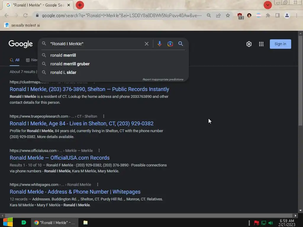Switch to the All results tab
The height and width of the screenshot is (227, 303).
point(15,60)
